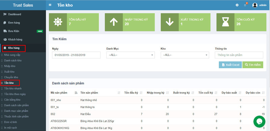Sort by Dự báo còn column icon
The width and height of the screenshot is (270, 131).
[x=263, y=93]
